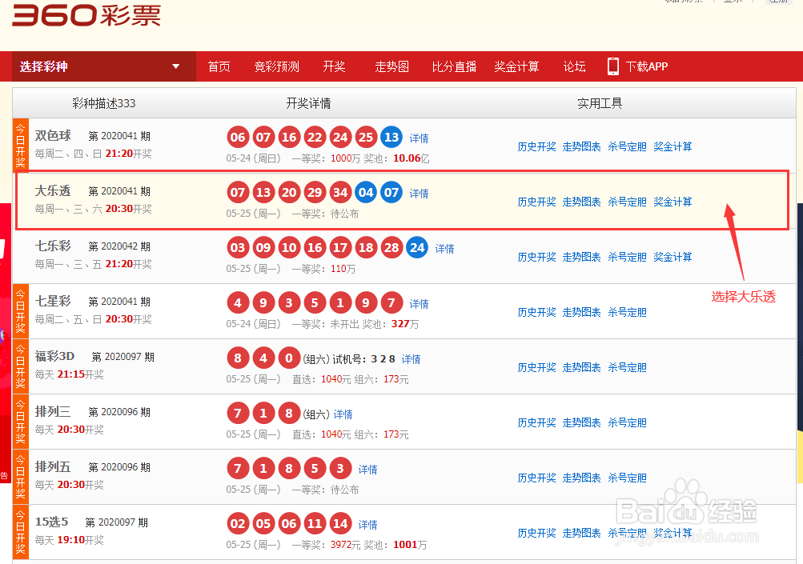Click 详情 in the 大乐透 row
The image size is (803, 564).
[419, 194]
